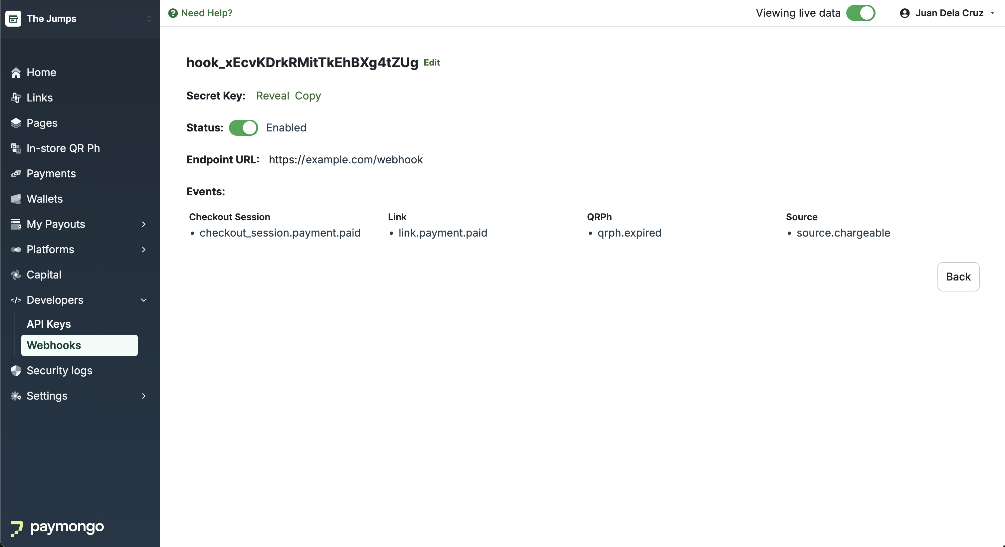This screenshot has width=1005, height=547.
Task: Expand the My Payouts chevron
Action: pyautogui.click(x=143, y=224)
